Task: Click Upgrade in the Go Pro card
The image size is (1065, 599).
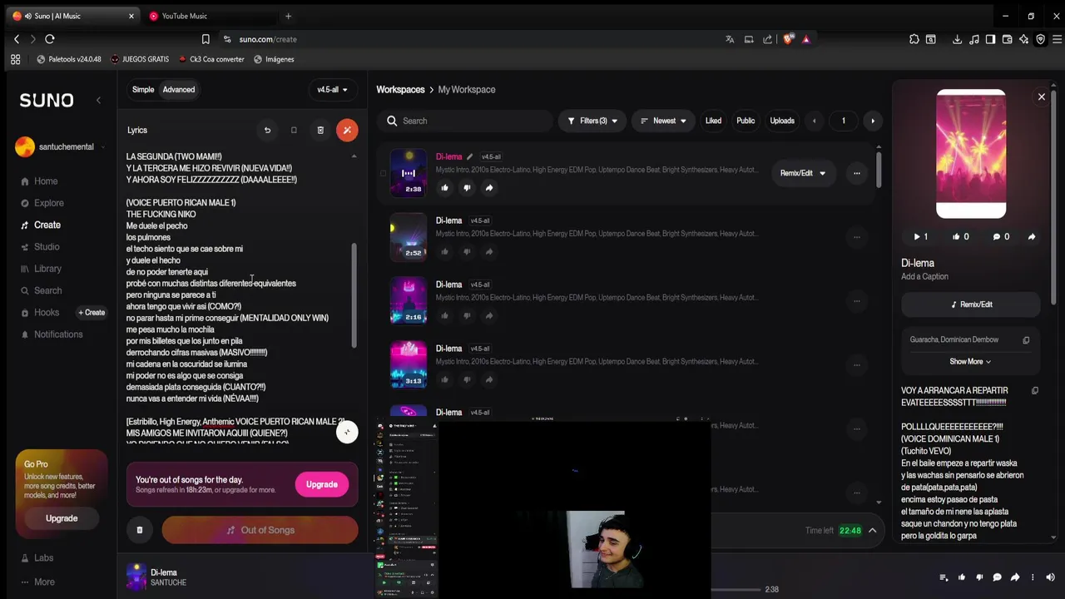Action: [62, 518]
